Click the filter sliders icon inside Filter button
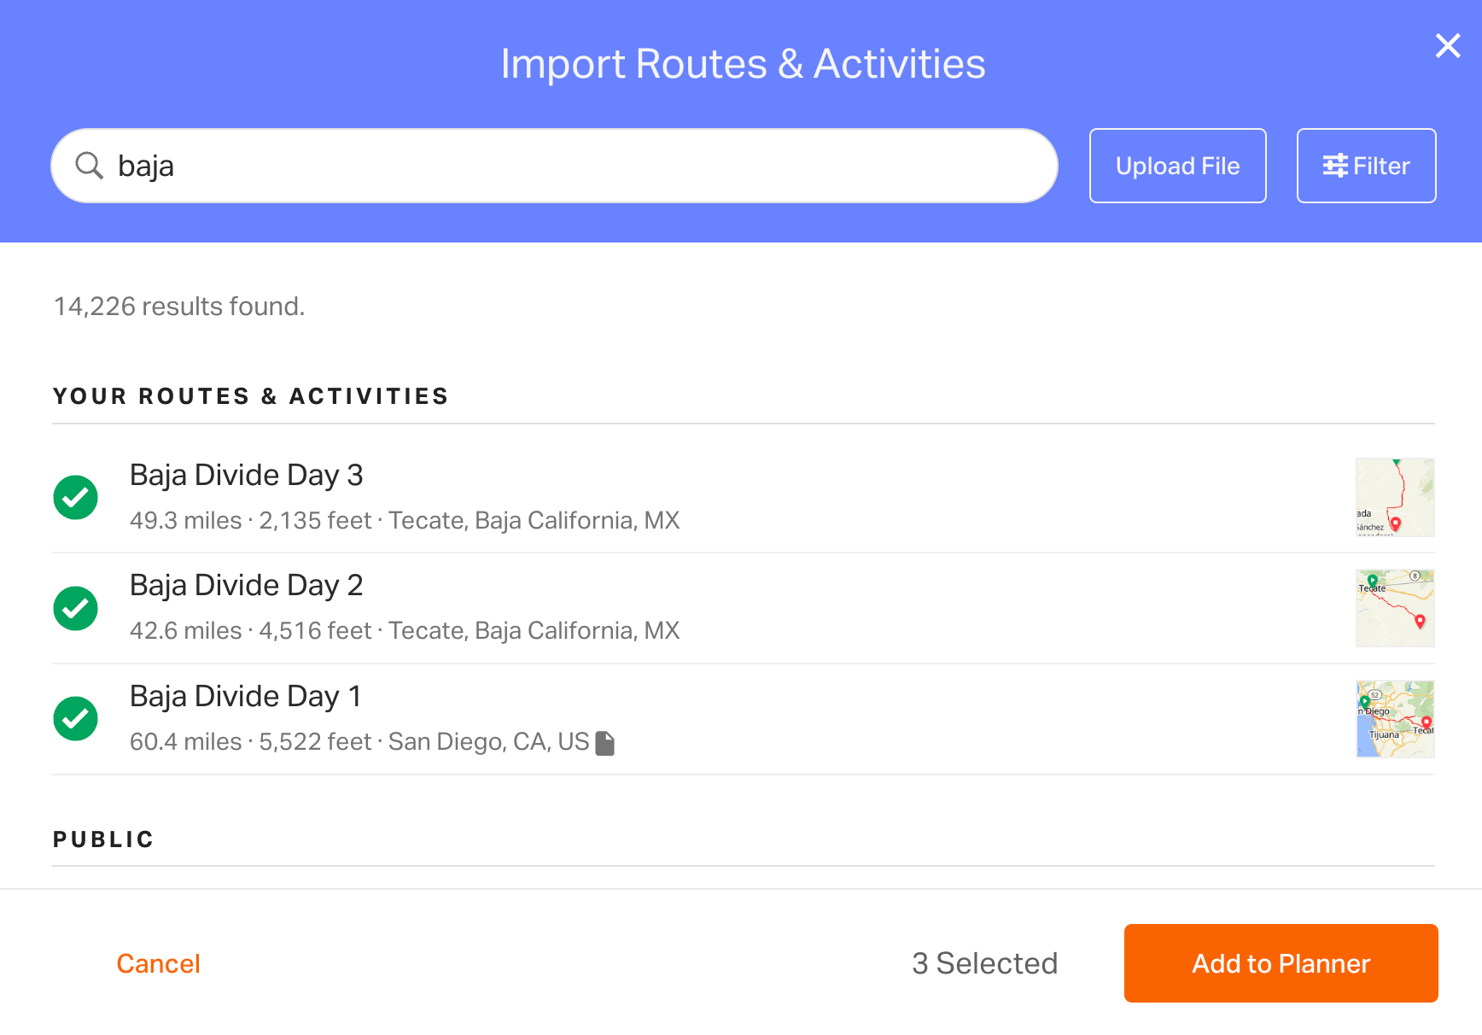The width and height of the screenshot is (1482, 1035). [1336, 165]
